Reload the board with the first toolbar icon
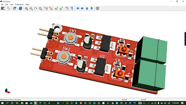The width and height of the screenshot is (186, 105). click(3, 8)
